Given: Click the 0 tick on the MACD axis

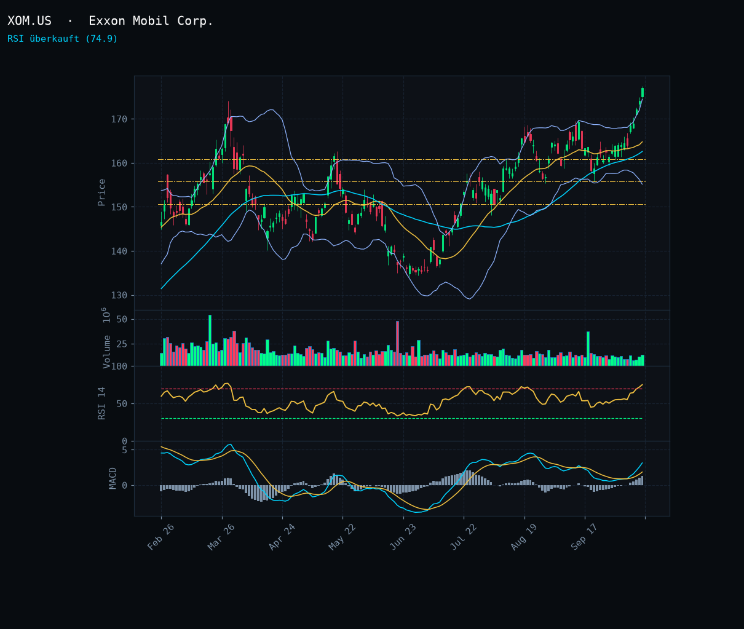Looking at the screenshot, I should 124,486.
